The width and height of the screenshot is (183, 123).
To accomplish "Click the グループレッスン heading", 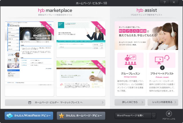I will pyautogui.click(x=130, y=74).
